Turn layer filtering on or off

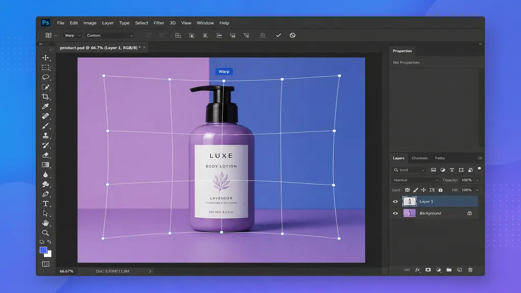click(x=479, y=169)
